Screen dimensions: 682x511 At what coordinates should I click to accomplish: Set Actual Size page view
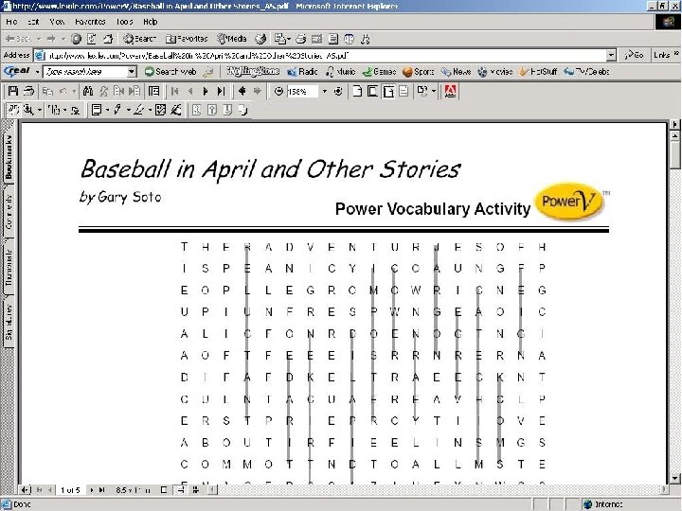357,91
